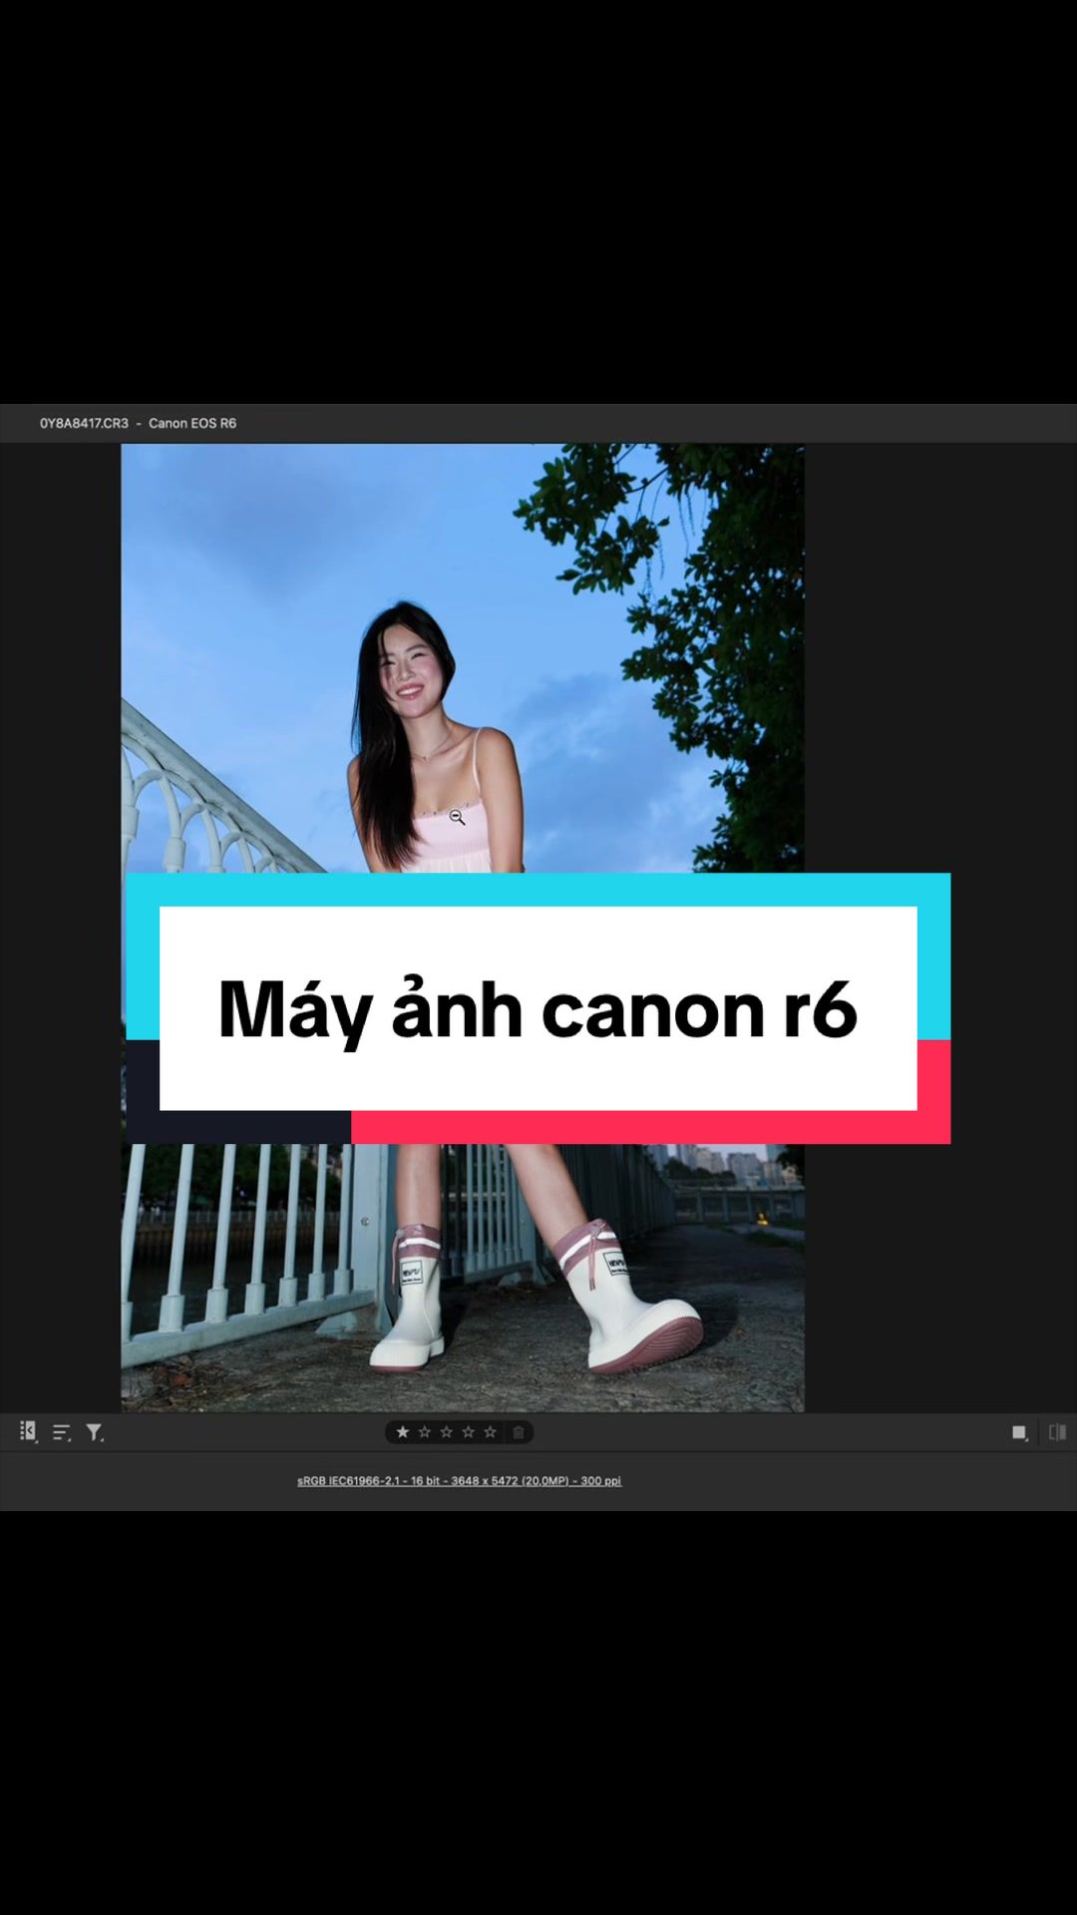Image resolution: width=1077 pixels, height=1915 pixels.
Task: Open the filter funnel menu
Action: pos(95,1433)
